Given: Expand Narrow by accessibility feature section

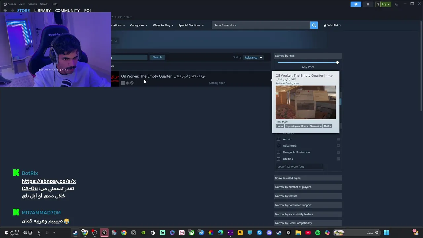Looking at the screenshot, I should point(308,214).
